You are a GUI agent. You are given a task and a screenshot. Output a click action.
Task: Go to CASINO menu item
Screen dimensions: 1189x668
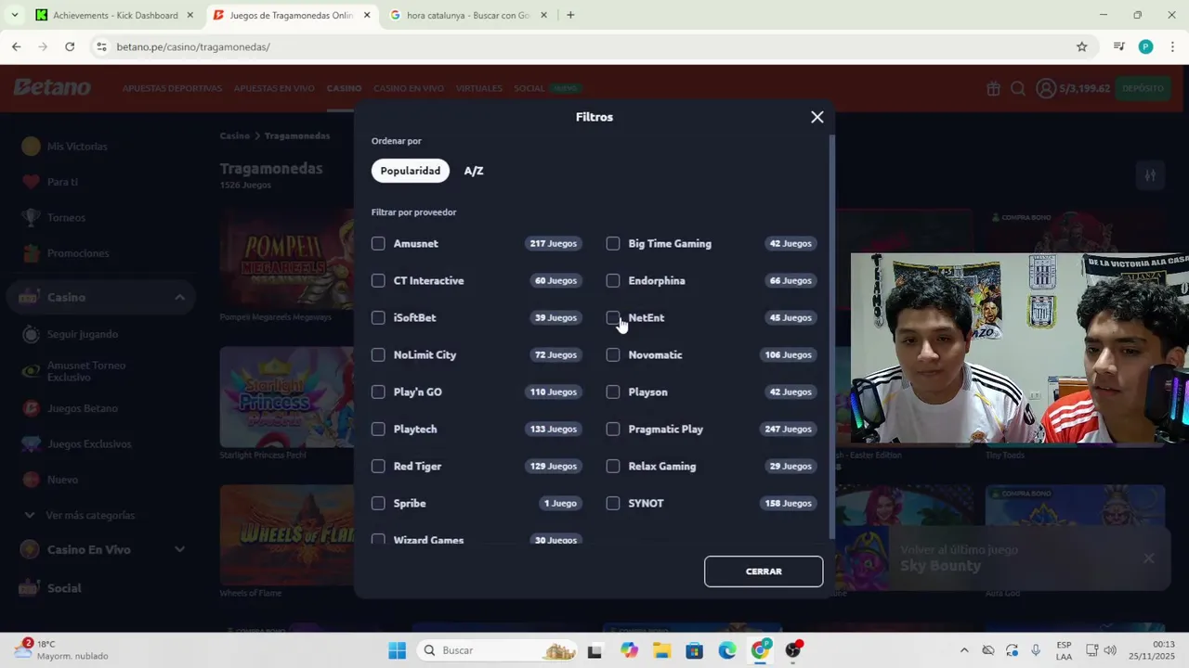344,88
